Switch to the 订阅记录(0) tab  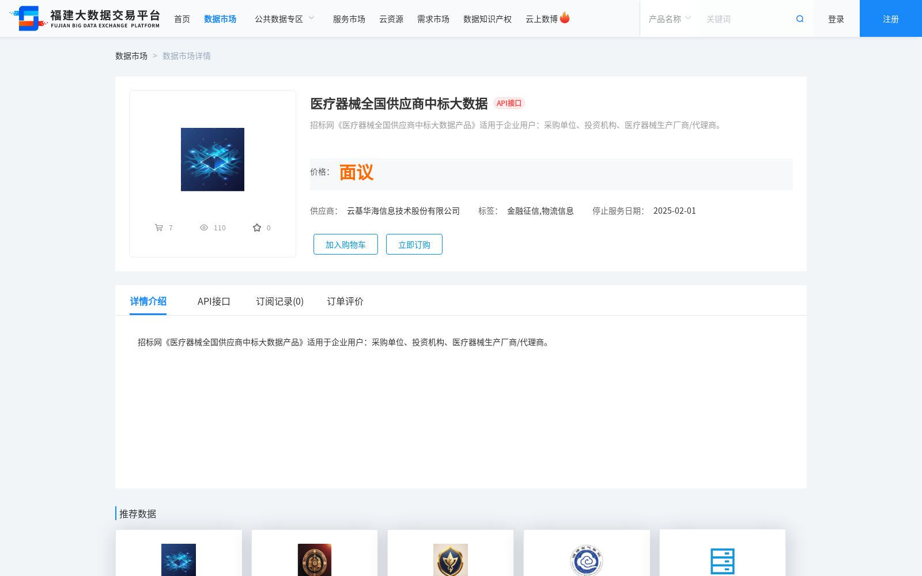(x=280, y=301)
